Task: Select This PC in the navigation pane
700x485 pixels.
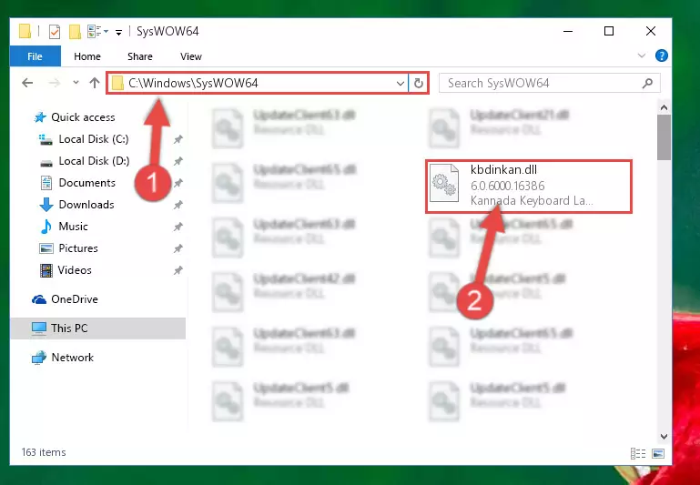Action: [97, 328]
